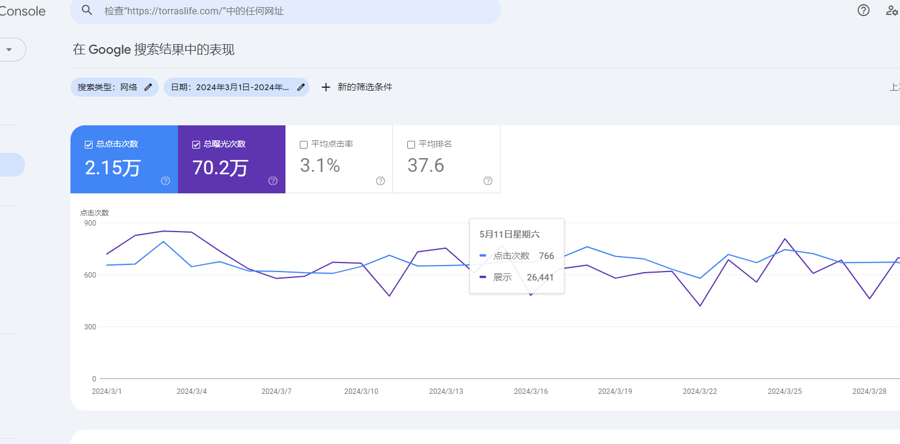The height and width of the screenshot is (444, 900).
Task: Click the 点击次数 axis title
Action: point(94,212)
